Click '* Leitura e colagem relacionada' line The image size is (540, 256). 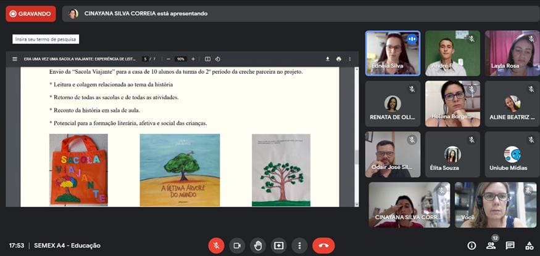point(111,84)
